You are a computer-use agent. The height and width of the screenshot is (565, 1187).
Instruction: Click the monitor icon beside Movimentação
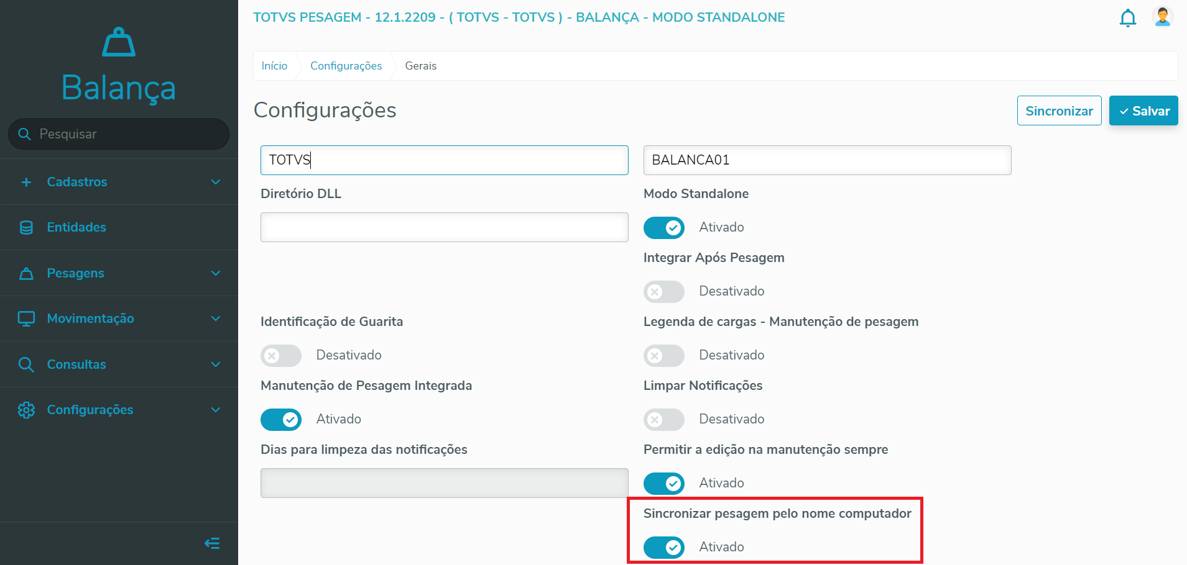[26, 319]
